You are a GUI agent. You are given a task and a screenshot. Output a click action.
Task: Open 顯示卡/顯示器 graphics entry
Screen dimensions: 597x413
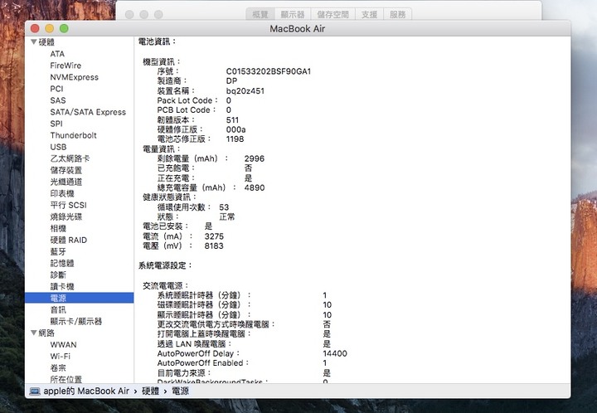tap(76, 321)
